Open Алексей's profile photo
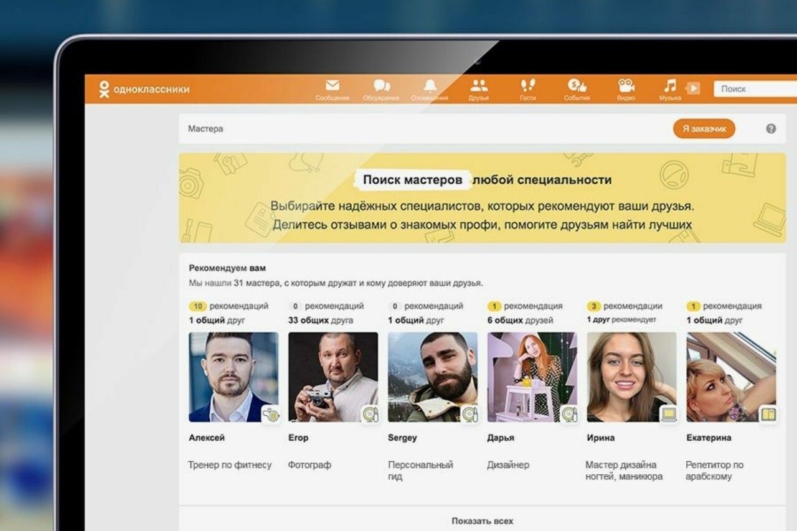The height and width of the screenshot is (531, 797). click(x=233, y=377)
